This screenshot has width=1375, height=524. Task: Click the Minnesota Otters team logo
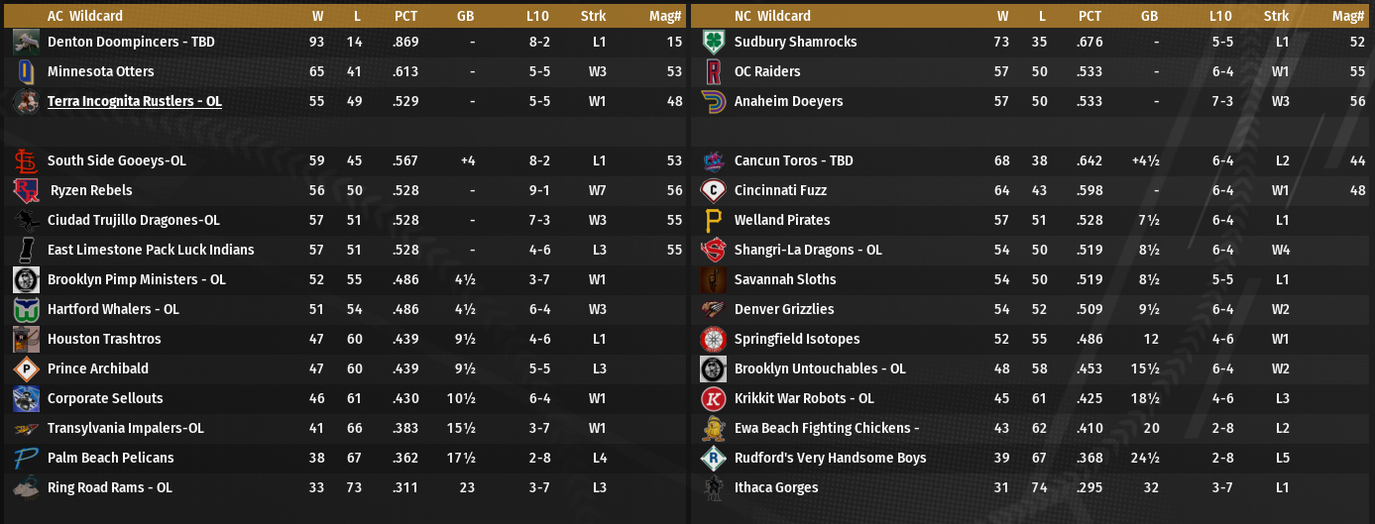[27, 71]
